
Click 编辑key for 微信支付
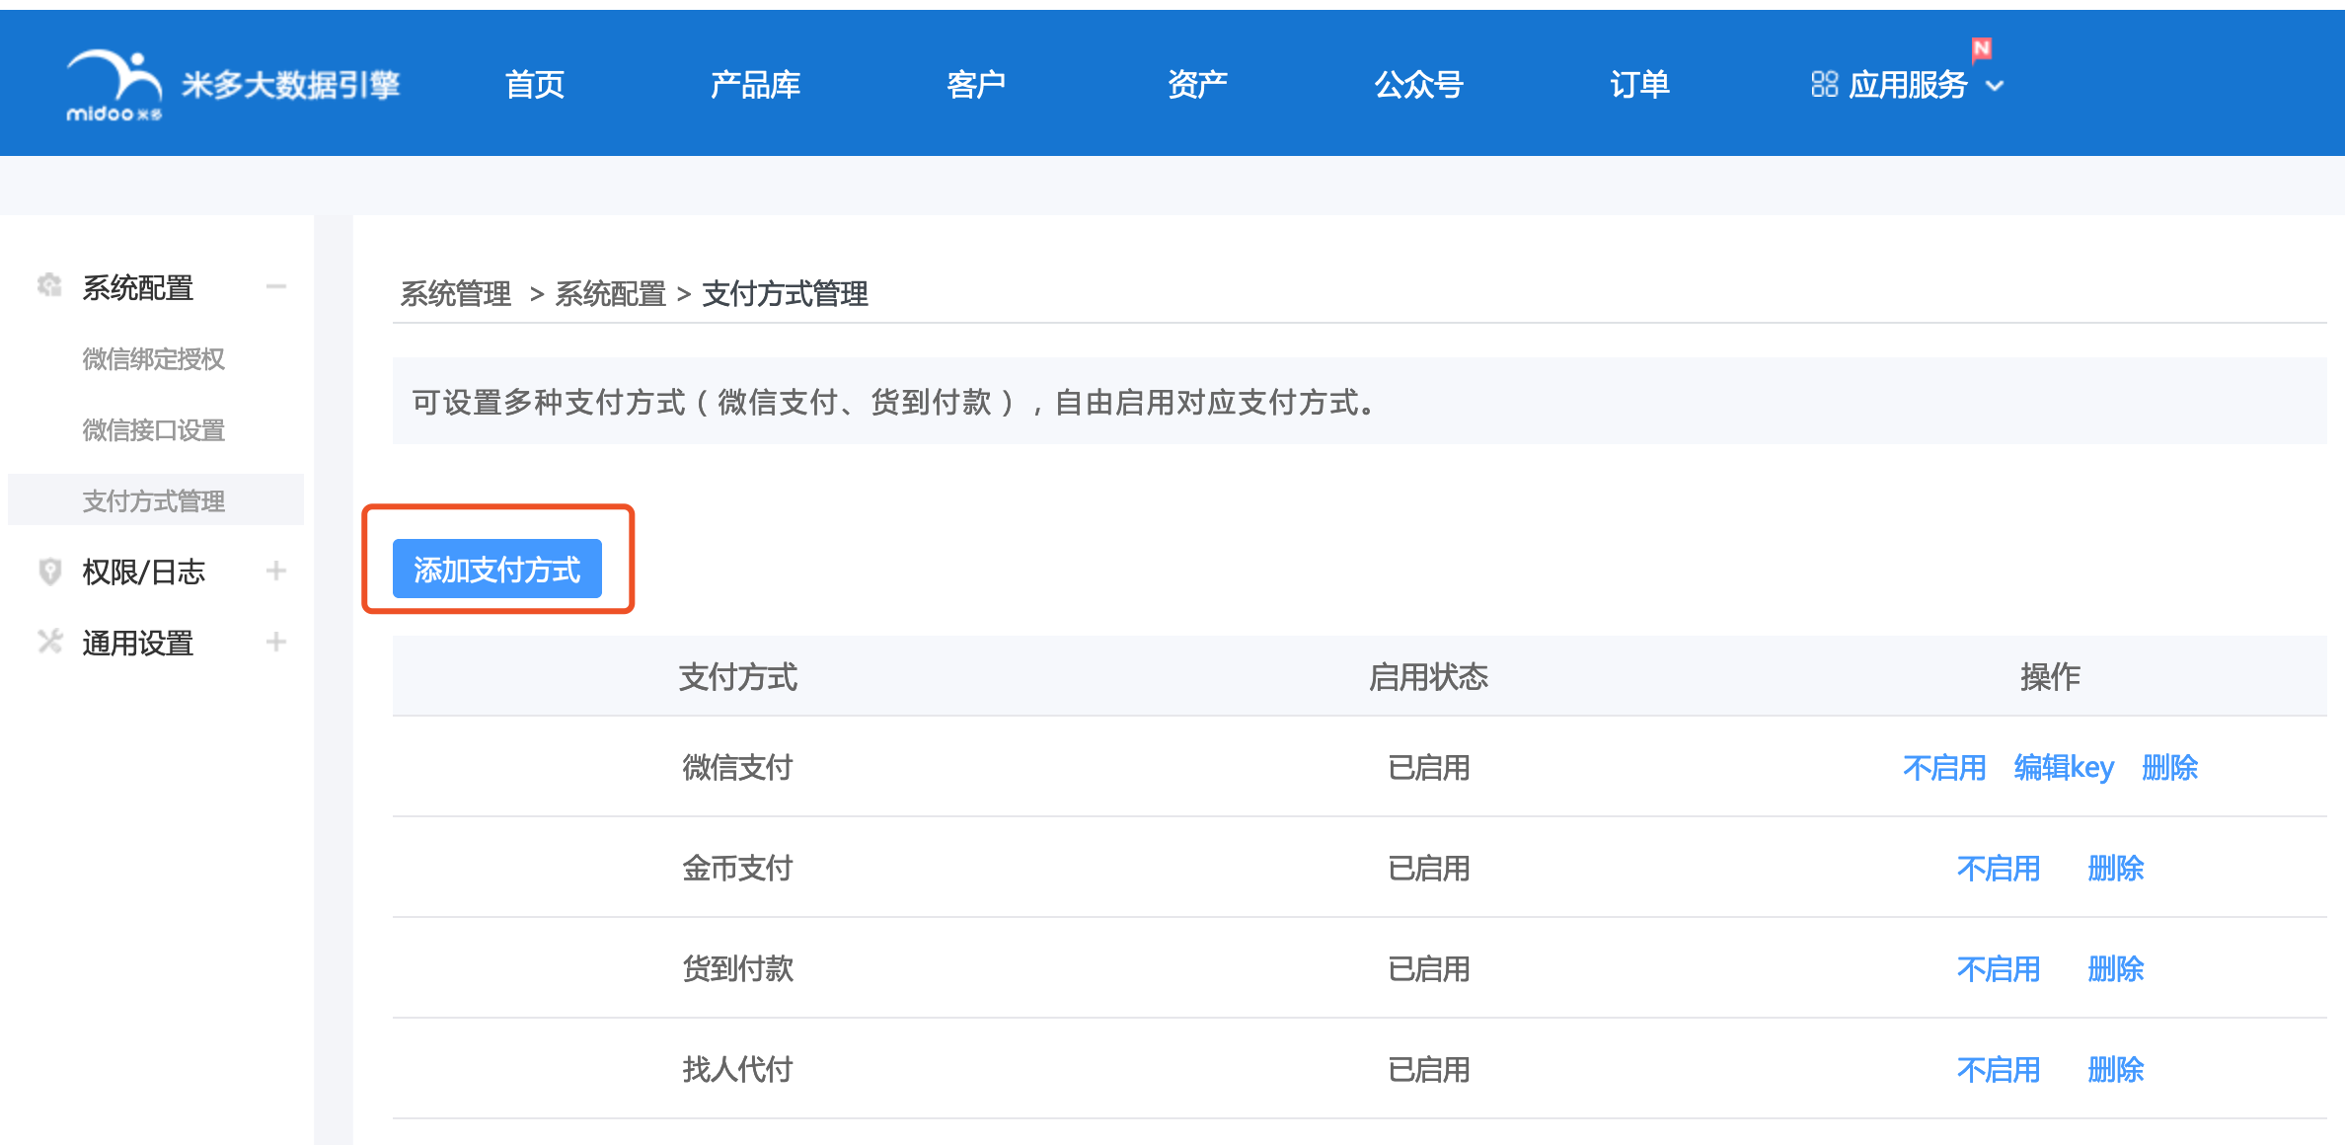(2064, 767)
